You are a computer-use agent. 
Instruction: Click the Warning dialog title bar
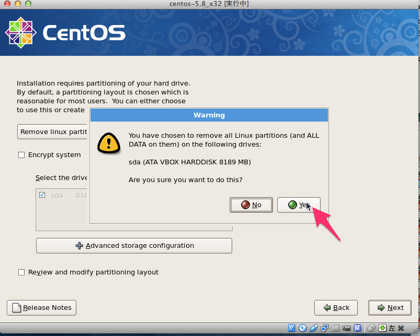point(209,115)
